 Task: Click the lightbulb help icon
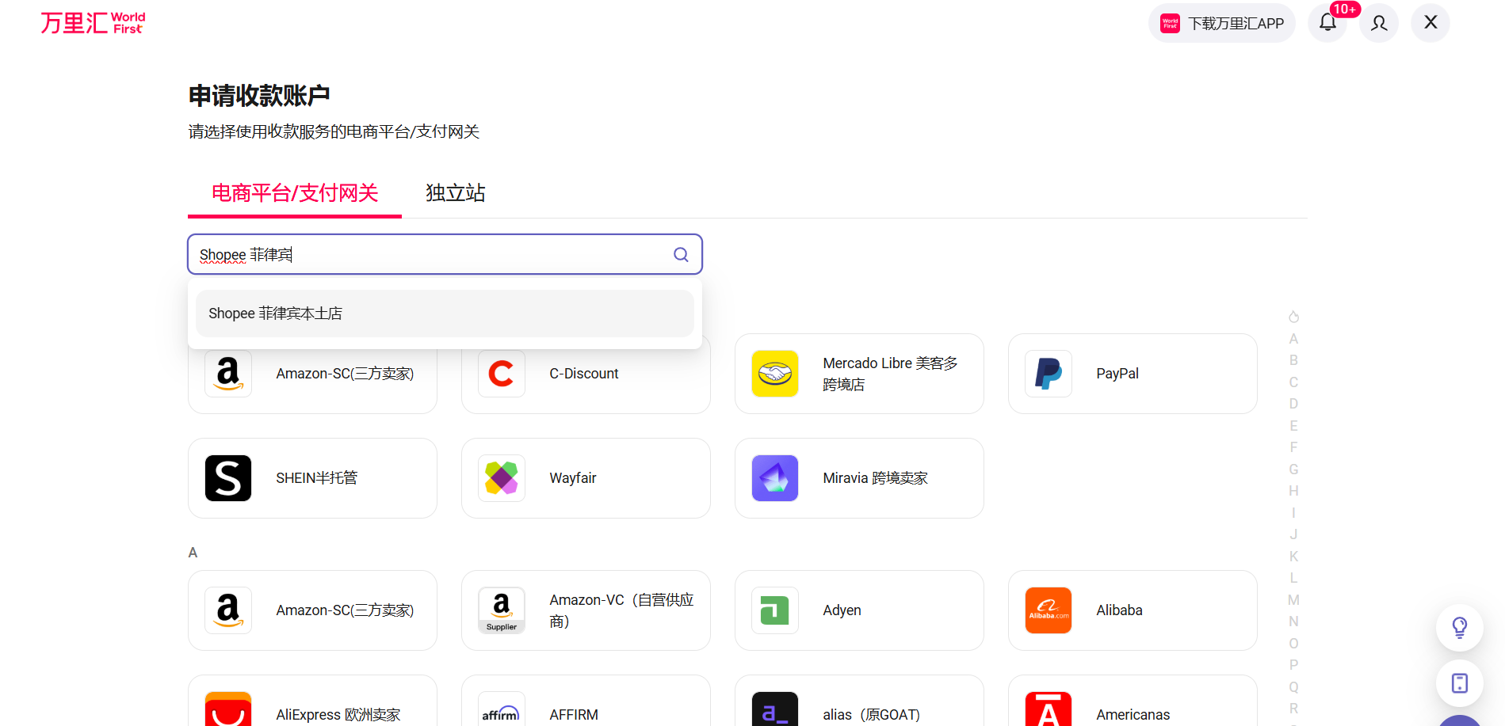(x=1459, y=627)
